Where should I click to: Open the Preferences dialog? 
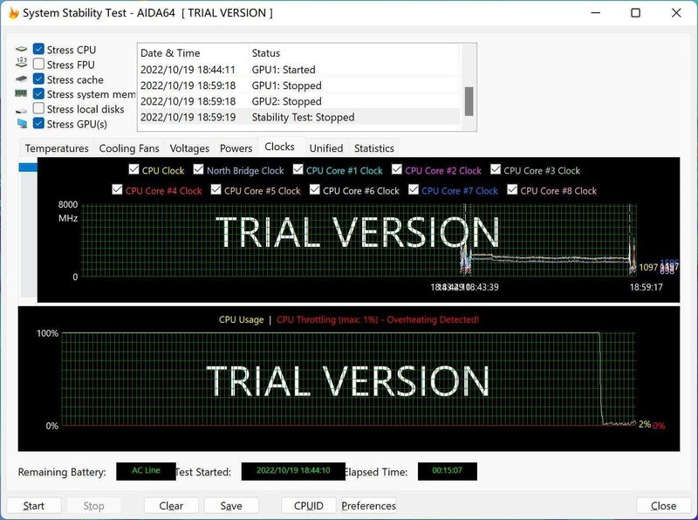tap(368, 505)
